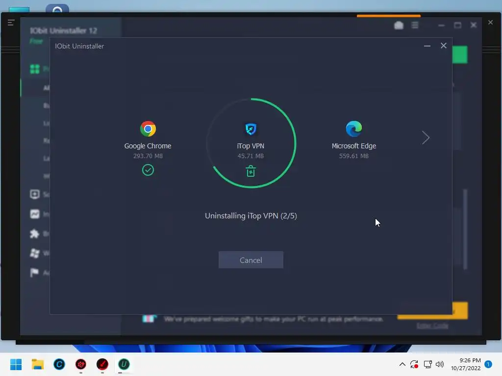Open the red circular app in taskbar
Image resolution: width=502 pixels, height=376 pixels.
[102, 364]
